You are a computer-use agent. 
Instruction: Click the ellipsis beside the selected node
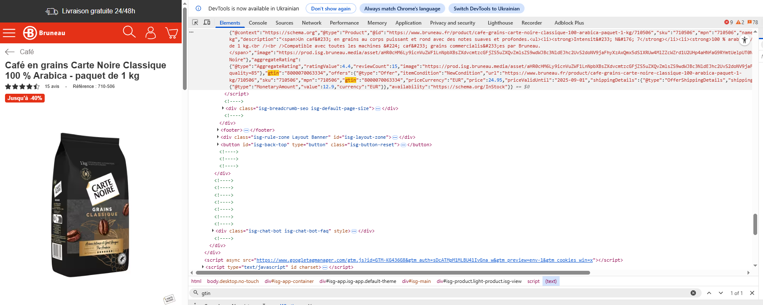(191, 32)
